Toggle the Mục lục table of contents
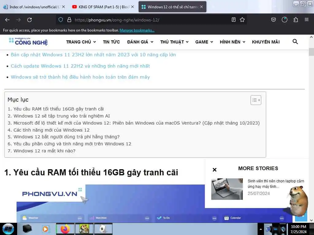The width and height of the screenshot is (314, 235). (x=256, y=100)
